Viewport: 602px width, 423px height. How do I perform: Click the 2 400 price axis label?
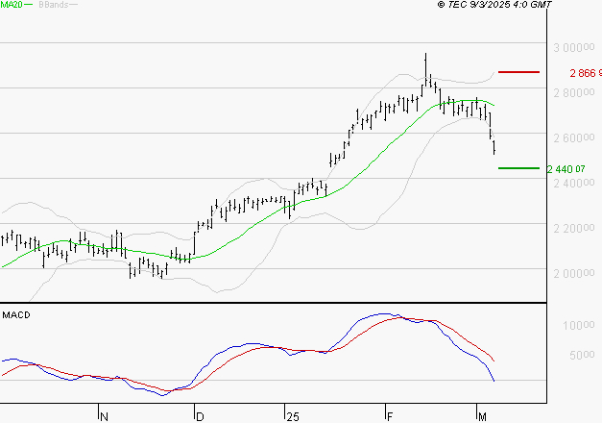pos(573,183)
